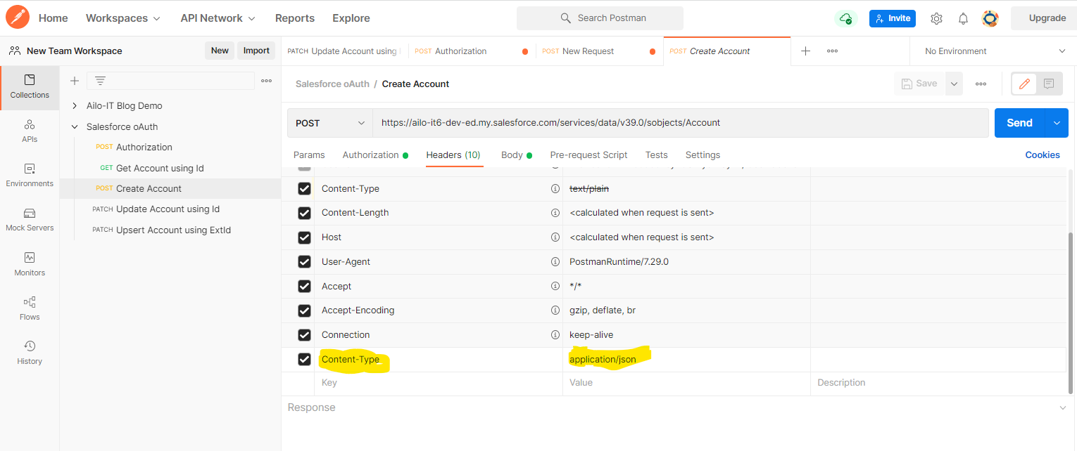
Task: Uncheck the Host header
Action: (x=304, y=237)
